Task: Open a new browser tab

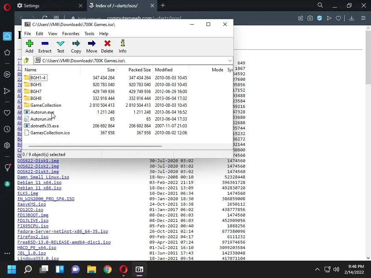Action: (163, 5)
